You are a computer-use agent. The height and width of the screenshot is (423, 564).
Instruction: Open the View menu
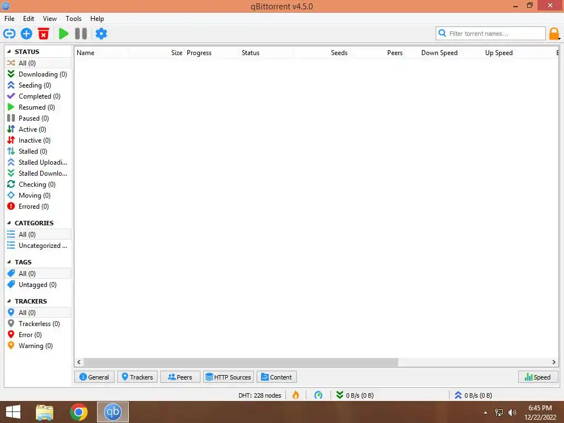(50, 19)
